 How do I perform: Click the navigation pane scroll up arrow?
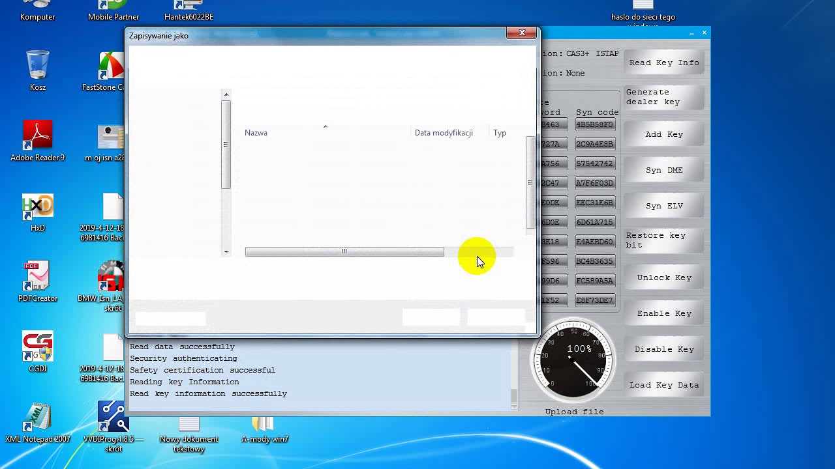click(x=226, y=95)
